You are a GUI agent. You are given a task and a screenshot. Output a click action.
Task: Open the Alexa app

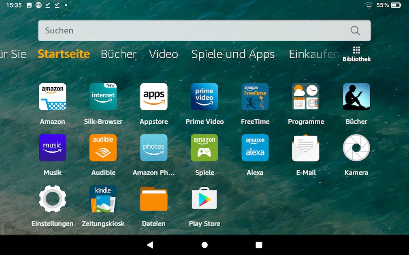point(255,148)
